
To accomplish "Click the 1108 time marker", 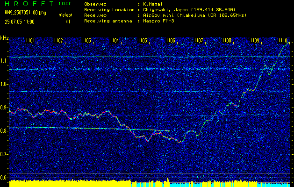I will click(227, 40).
